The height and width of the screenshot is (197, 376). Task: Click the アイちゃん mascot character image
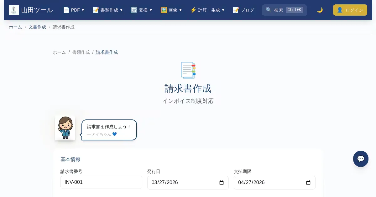point(65,128)
